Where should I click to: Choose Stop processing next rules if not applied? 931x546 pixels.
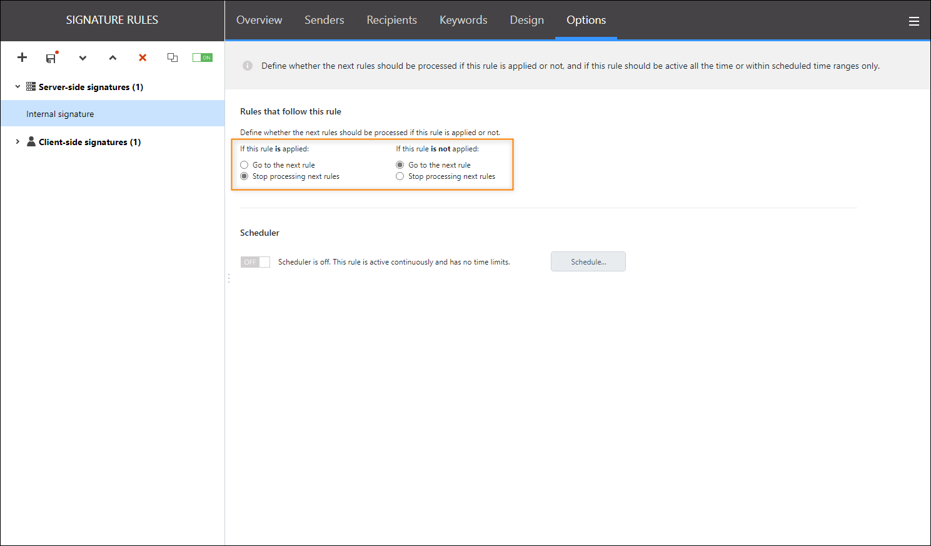pos(400,176)
